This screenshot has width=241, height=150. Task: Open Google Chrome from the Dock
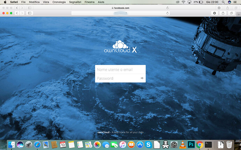coord(200,144)
